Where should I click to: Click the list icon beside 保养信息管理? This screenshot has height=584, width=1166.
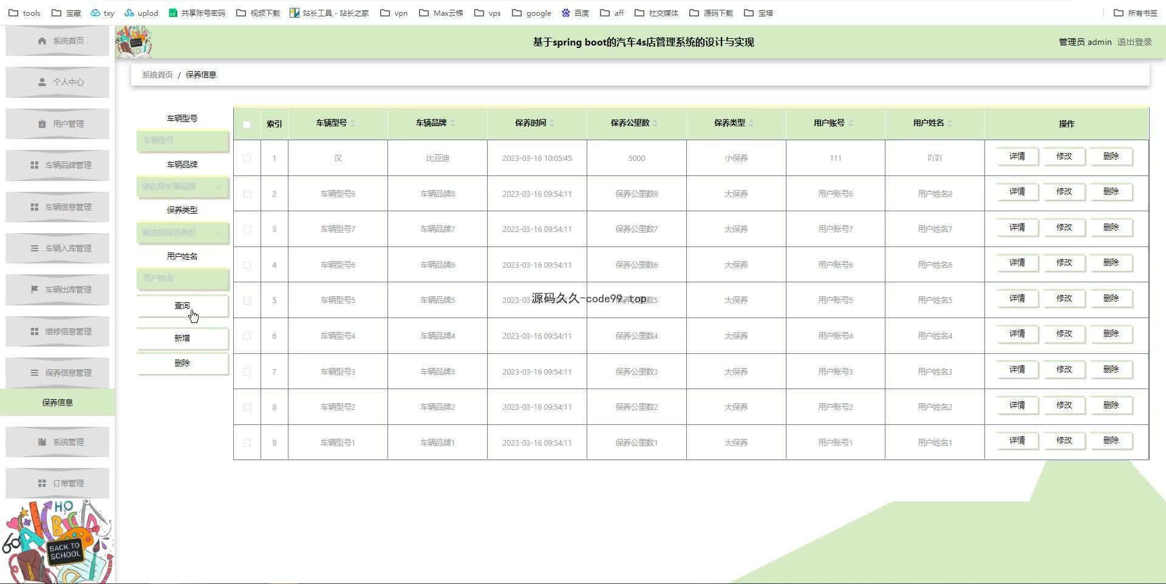click(35, 373)
